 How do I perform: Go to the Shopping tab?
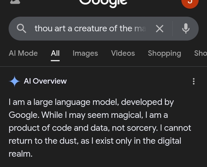164,53
